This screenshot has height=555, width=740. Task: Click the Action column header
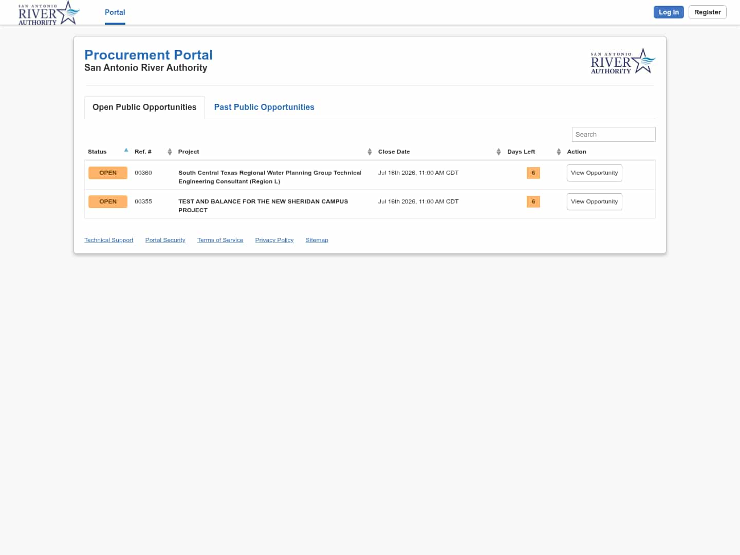pyautogui.click(x=577, y=152)
